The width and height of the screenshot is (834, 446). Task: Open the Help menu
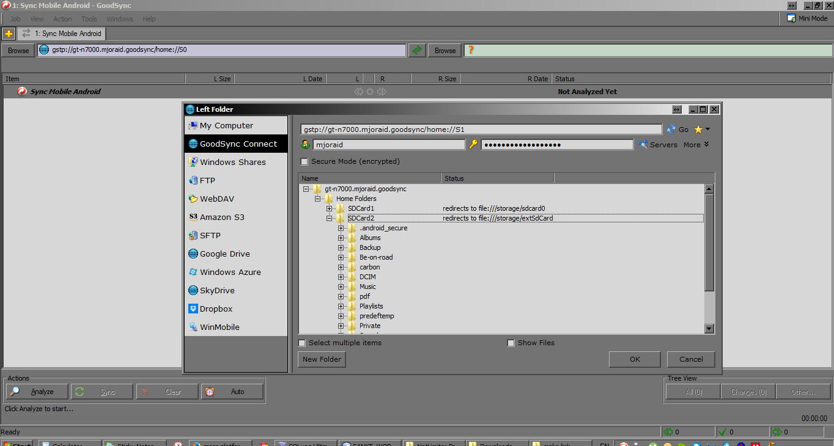149,19
